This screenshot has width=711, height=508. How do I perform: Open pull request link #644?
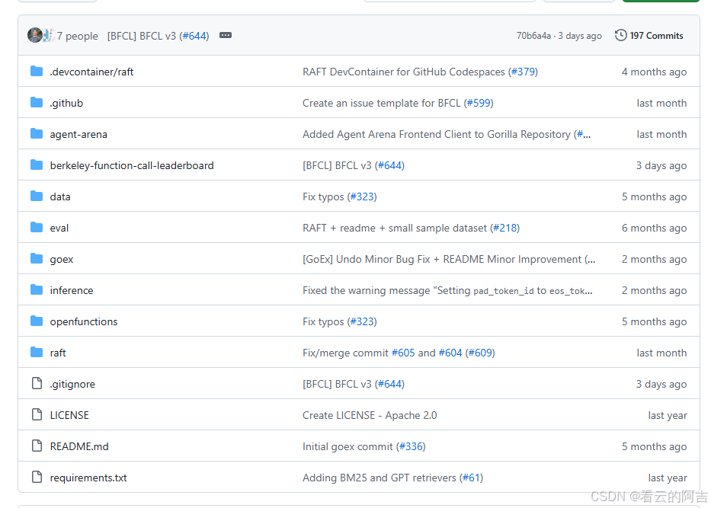[196, 35]
